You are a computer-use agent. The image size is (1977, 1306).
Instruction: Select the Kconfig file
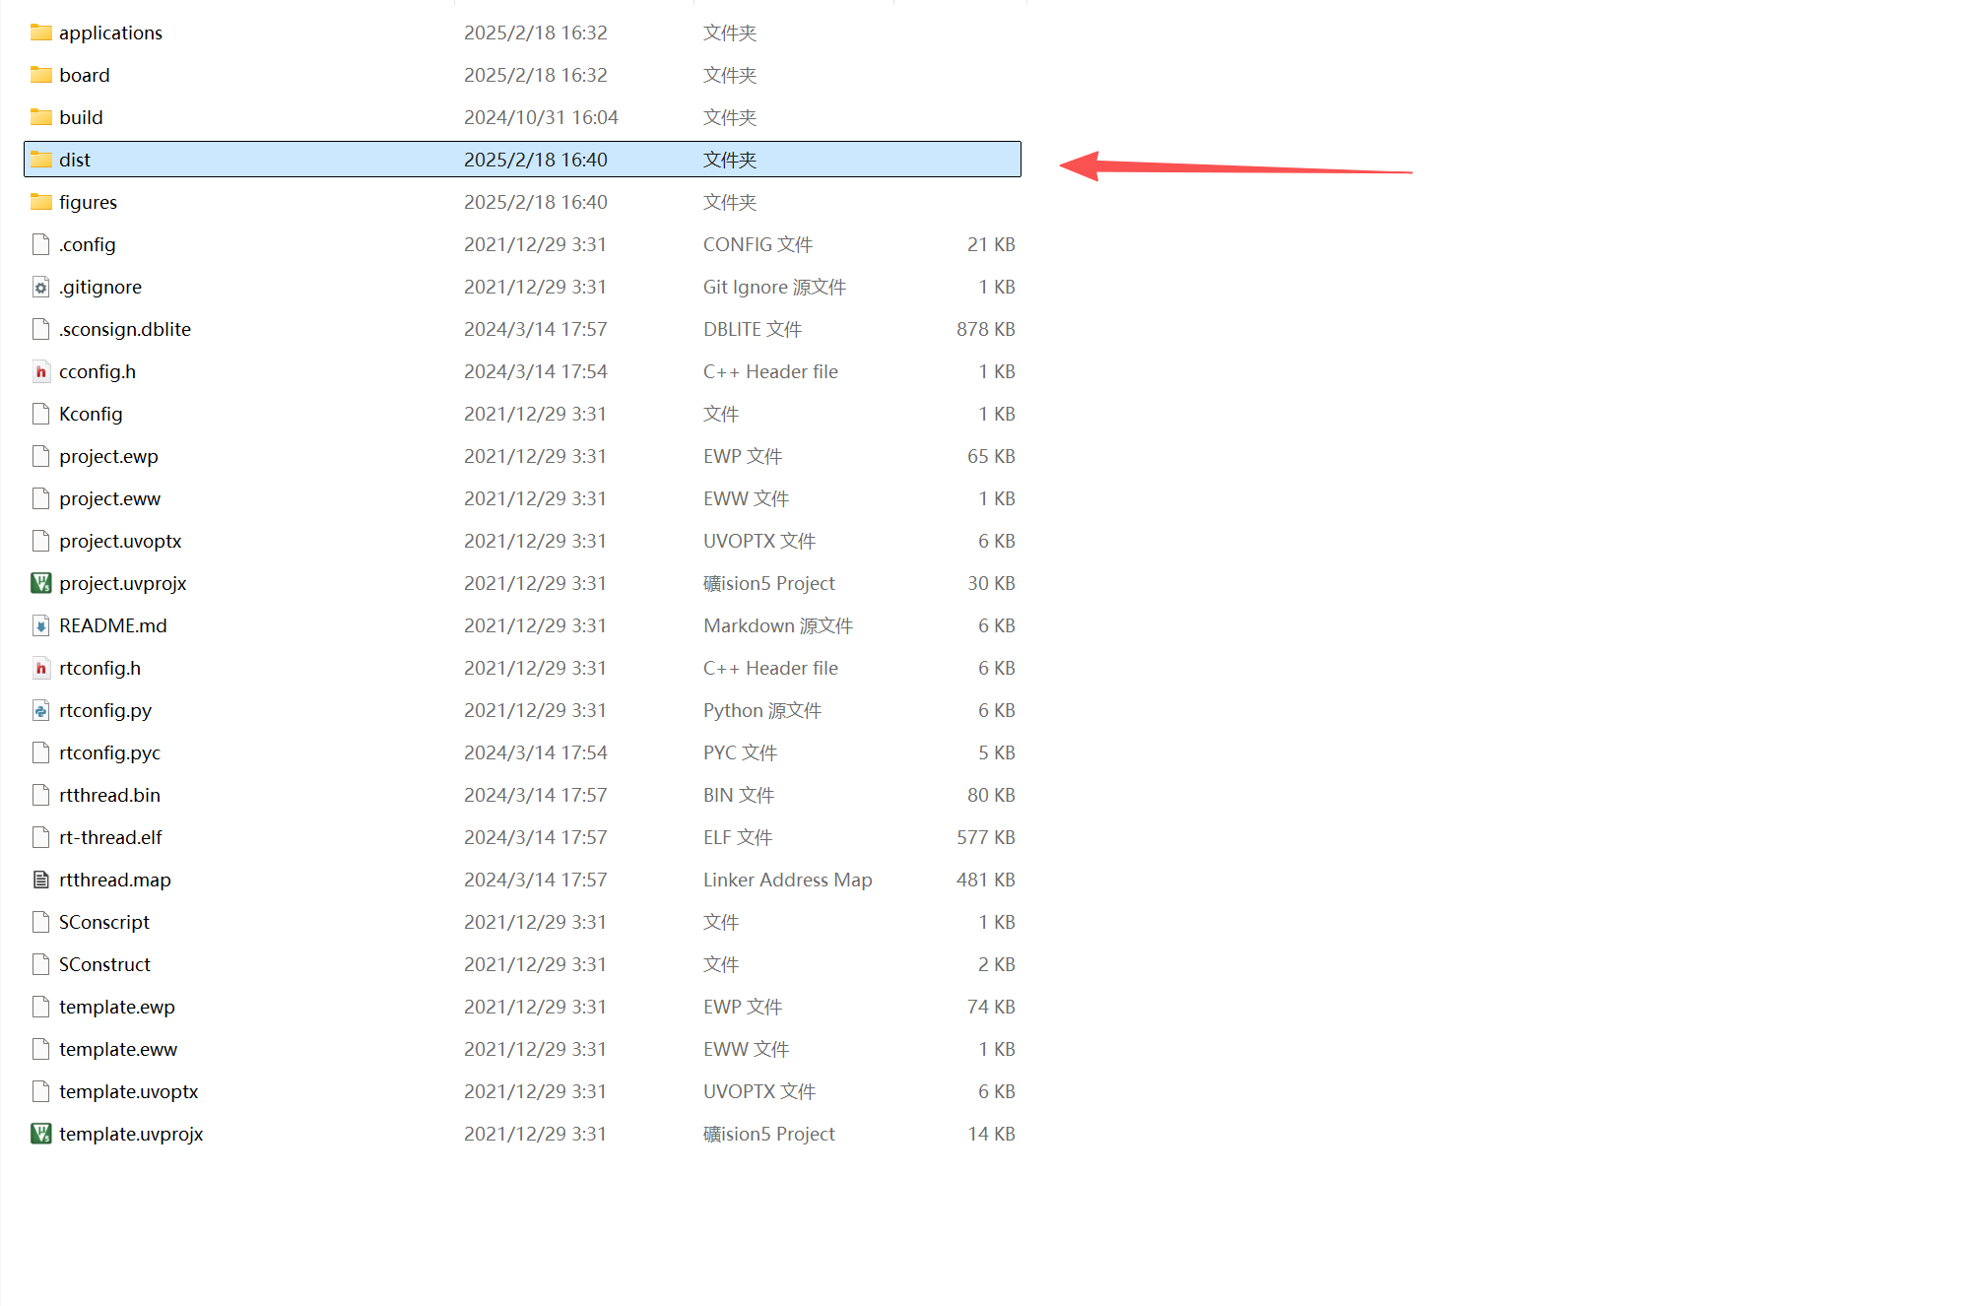point(91,414)
